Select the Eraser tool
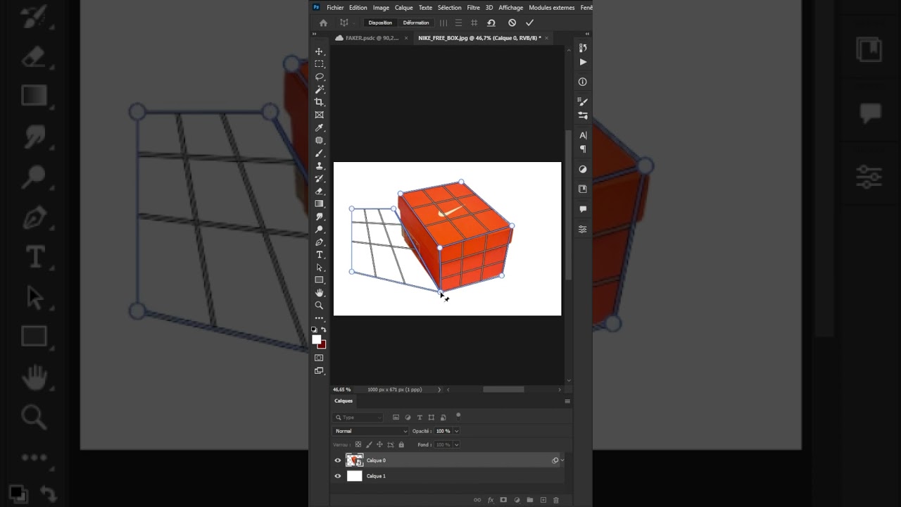901x507 pixels. [x=319, y=191]
